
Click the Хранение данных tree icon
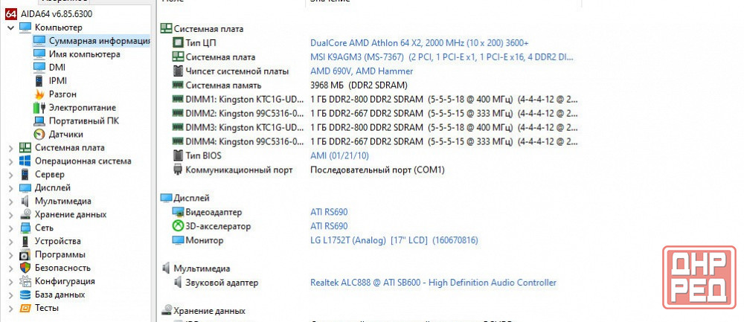(25, 214)
